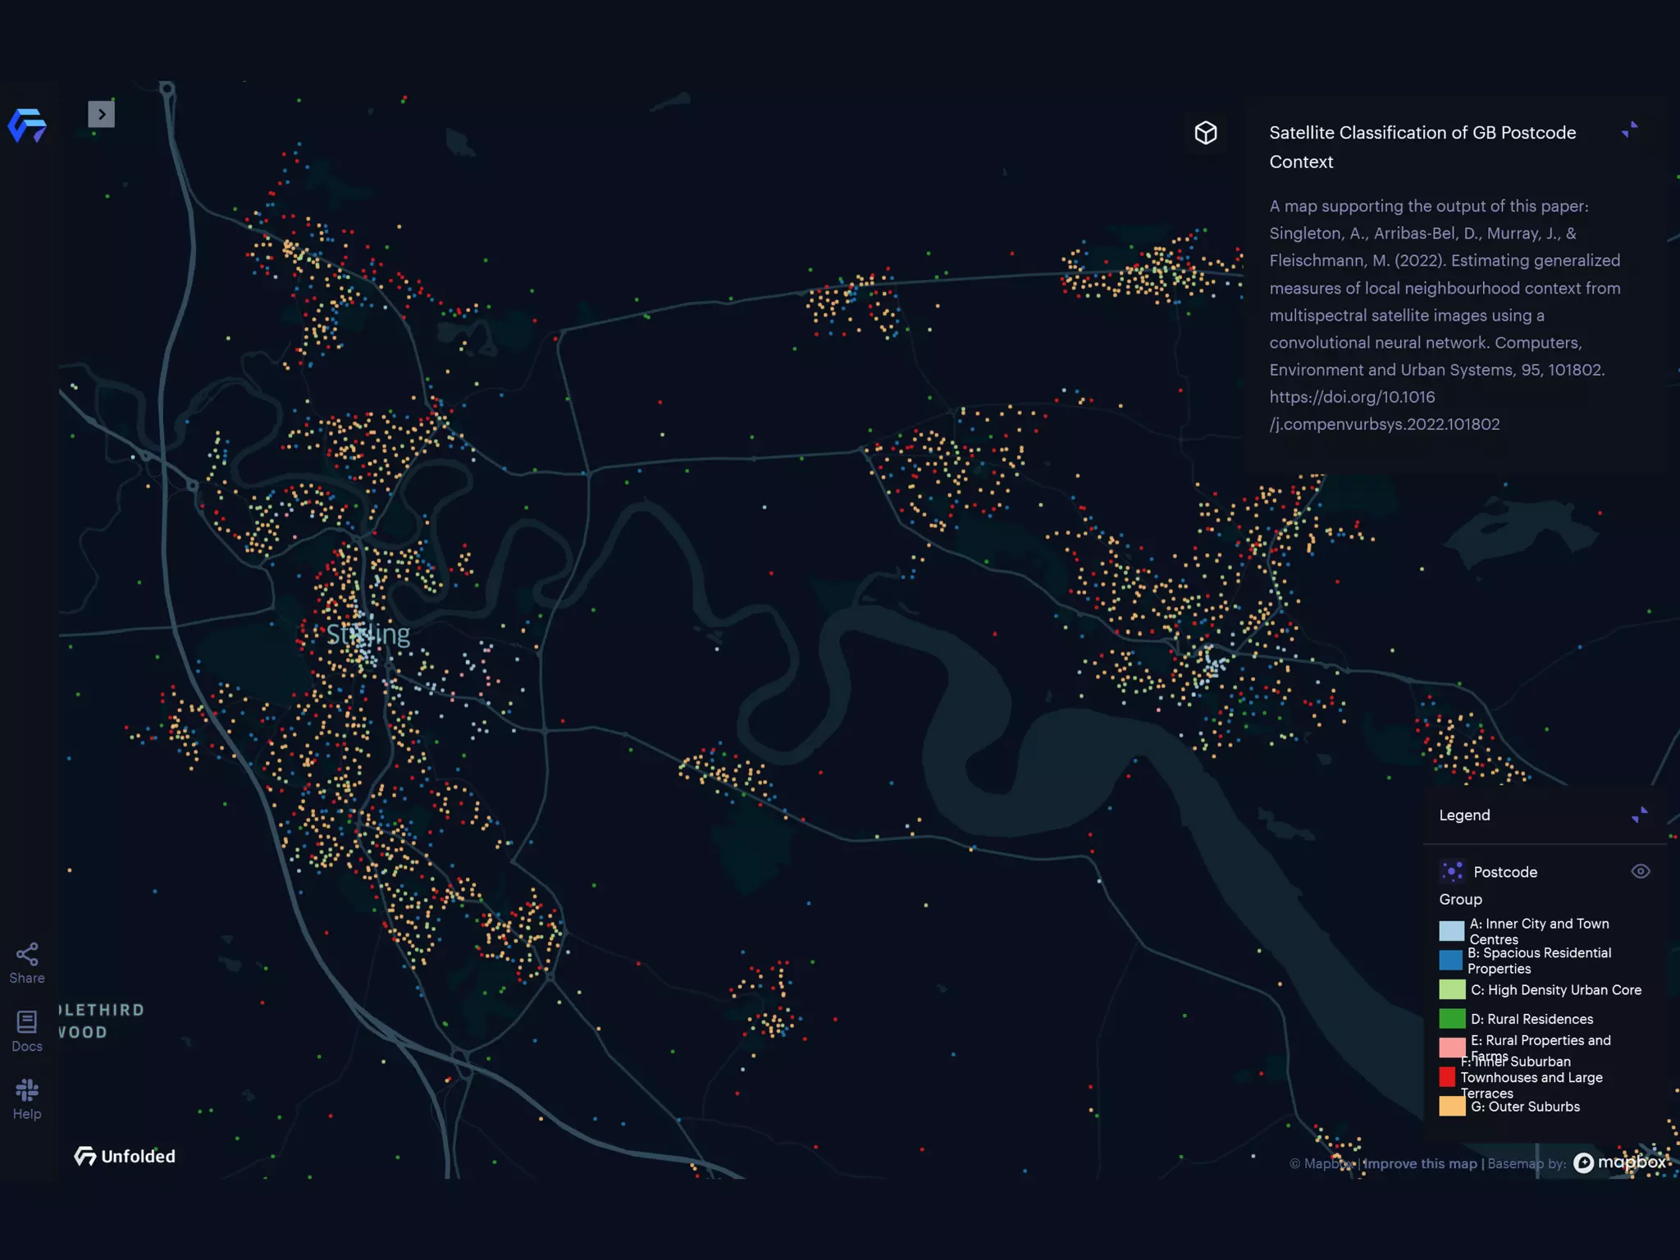Viewport: 1680px width, 1260px height.
Task: Collapse the map description info panel
Action: click(x=1629, y=130)
